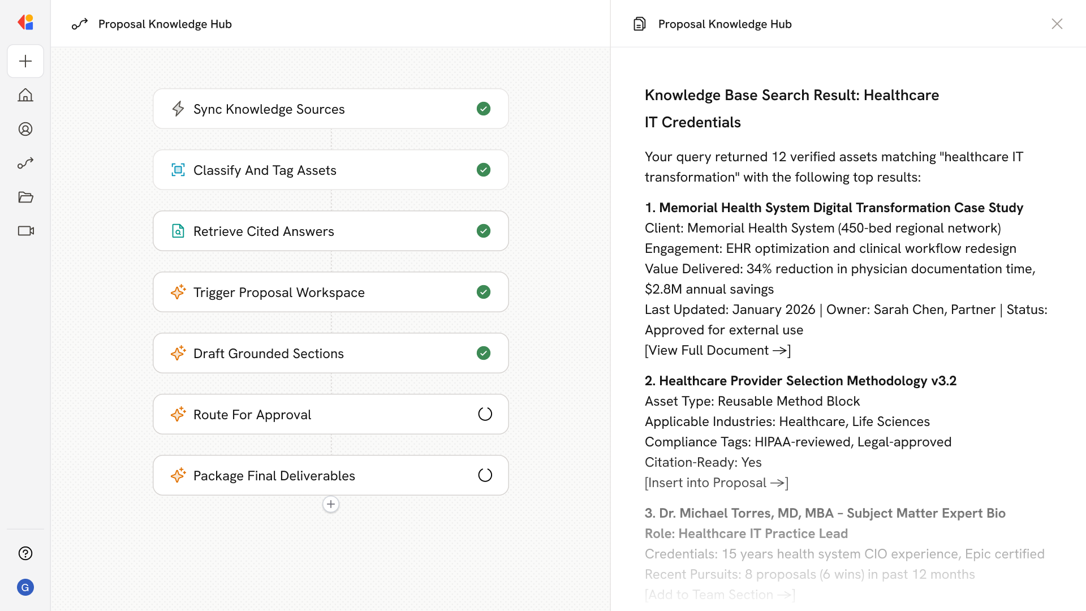
Task: Click status circle on Route For Approval
Action: [x=485, y=414]
